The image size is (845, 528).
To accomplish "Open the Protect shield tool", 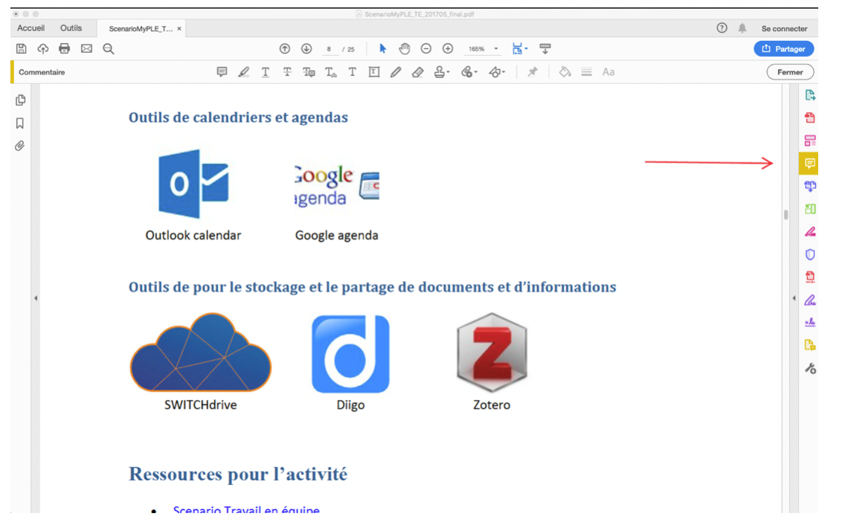I will point(810,254).
